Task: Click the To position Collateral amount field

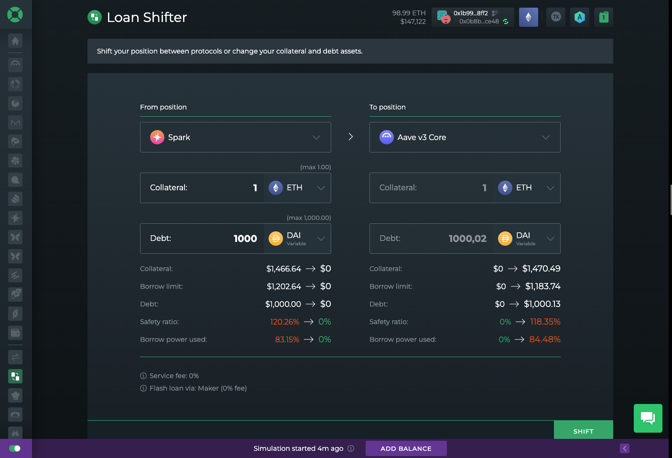Action: pyautogui.click(x=432, y=188)
